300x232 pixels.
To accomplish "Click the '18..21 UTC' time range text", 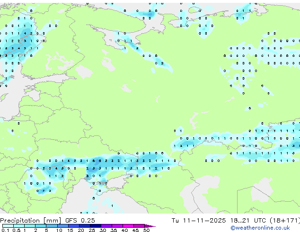I will pyautogui.click(x=248, y=221).
